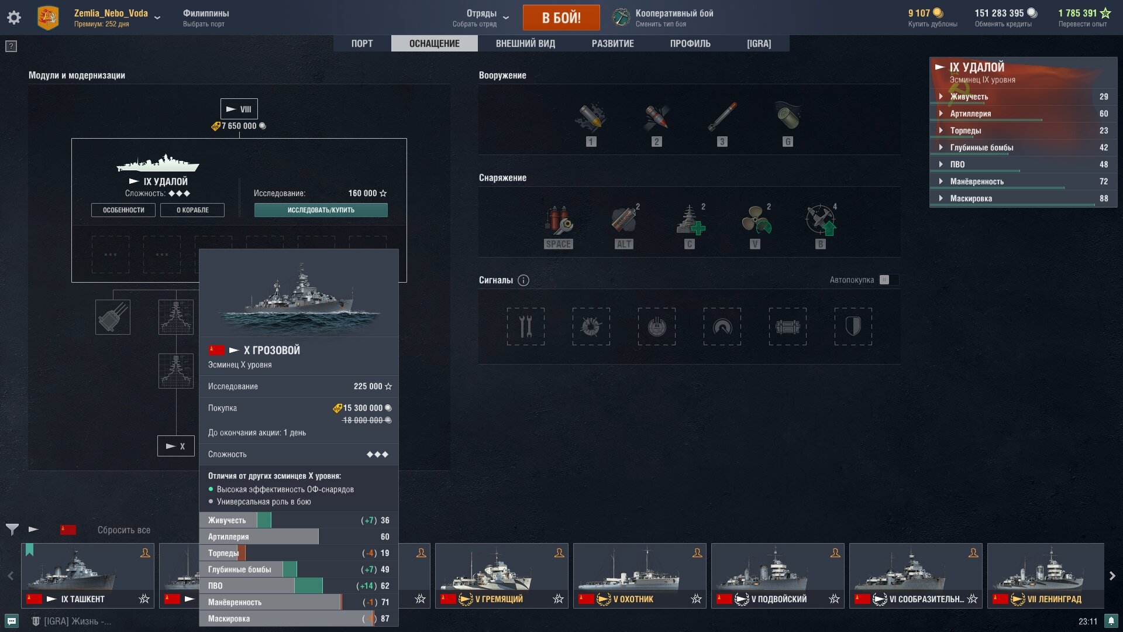Open the ship filter funnel icon
1123x632 pixels.
coord(12,530)
